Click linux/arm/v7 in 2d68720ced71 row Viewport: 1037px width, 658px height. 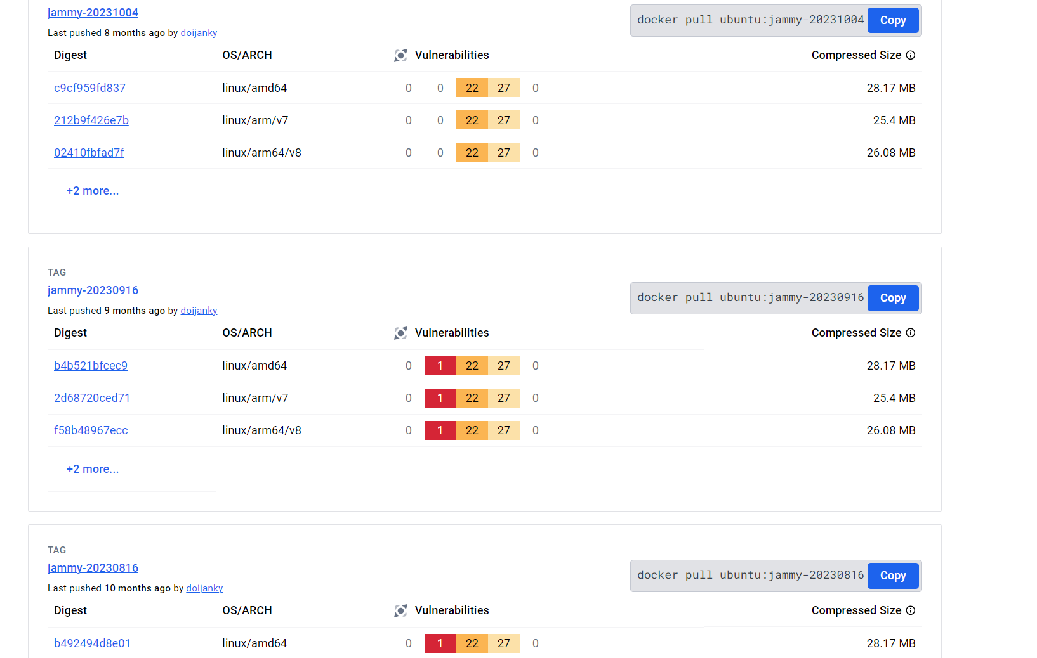point(255,398)
